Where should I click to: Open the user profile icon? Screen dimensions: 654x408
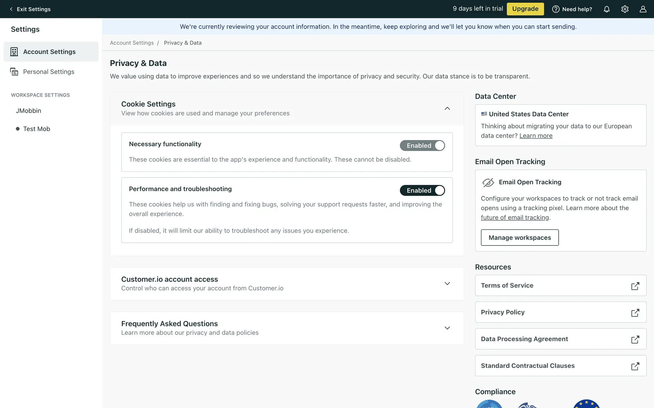point(643,9)
